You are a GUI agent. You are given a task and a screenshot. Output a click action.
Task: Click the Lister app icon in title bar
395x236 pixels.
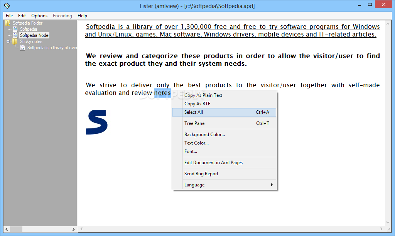(x=7, y=5)
